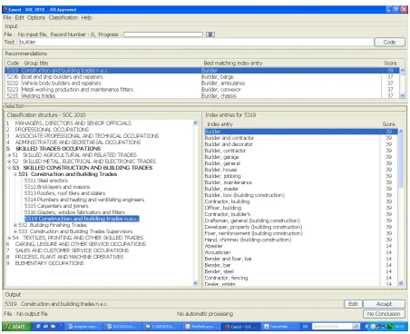The width and height of the screenshot is (410, 334).
Task: Click the Text input field containing builder
Action: 196,42
